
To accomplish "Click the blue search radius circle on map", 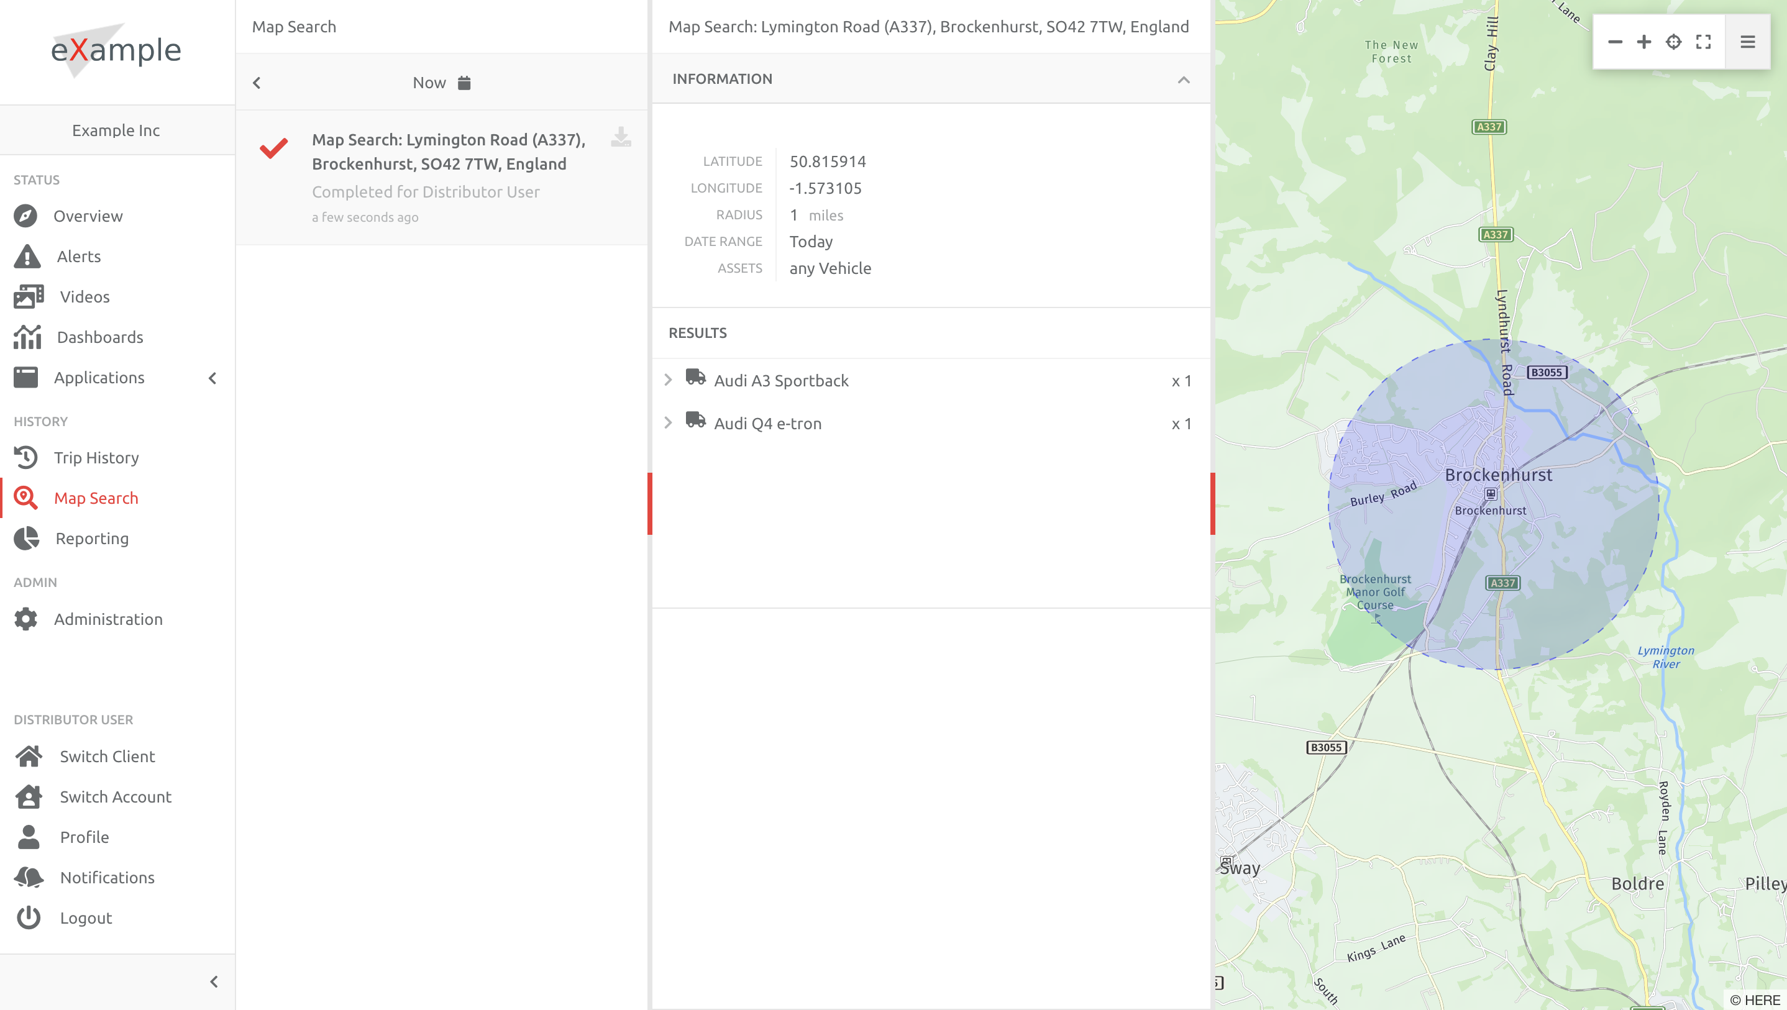I will (x=1494, y=505).
